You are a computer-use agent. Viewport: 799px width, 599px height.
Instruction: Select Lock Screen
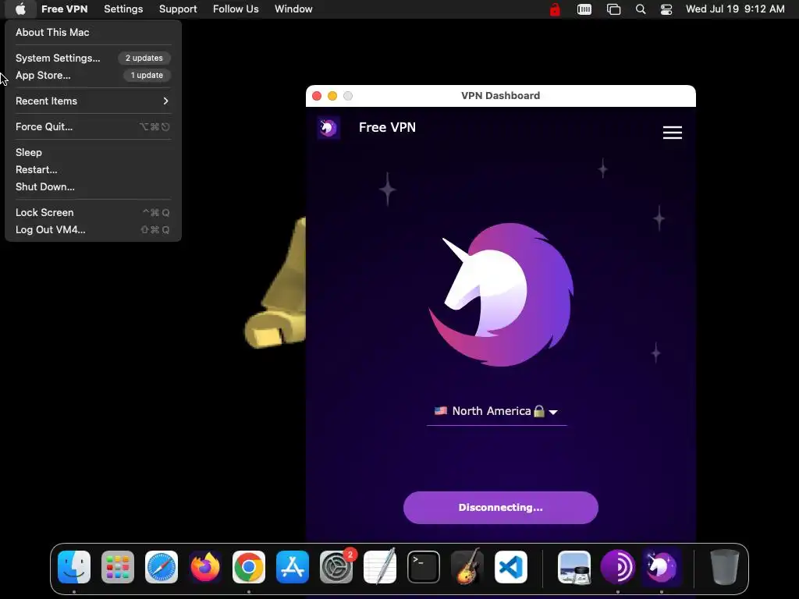point(94,212)
